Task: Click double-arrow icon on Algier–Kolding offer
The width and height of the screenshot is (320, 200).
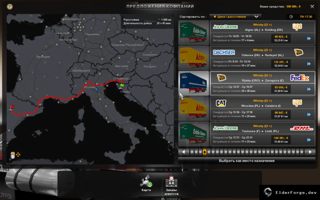Action: click(309, 39)
